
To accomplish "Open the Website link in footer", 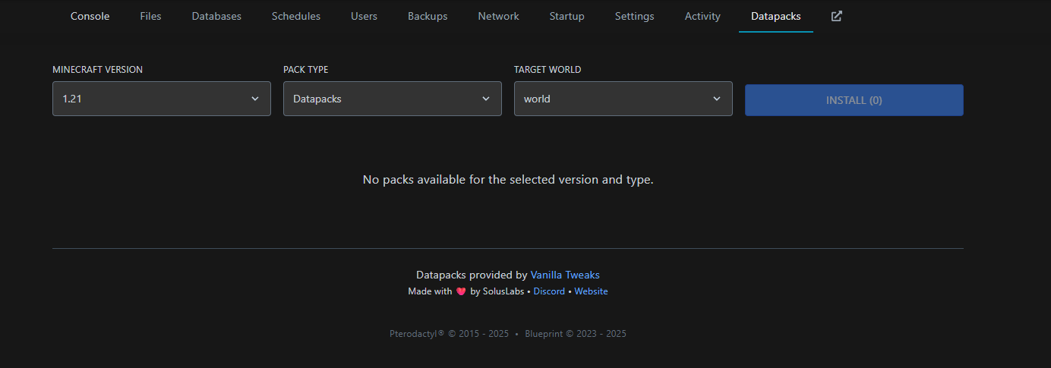I will [x=591, y=291].
